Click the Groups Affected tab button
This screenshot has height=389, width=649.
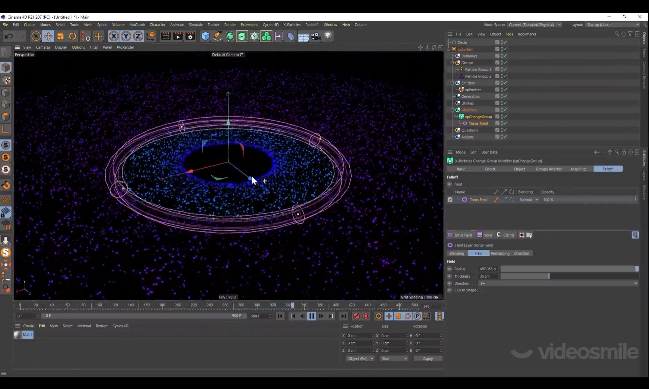coord(549,169)
